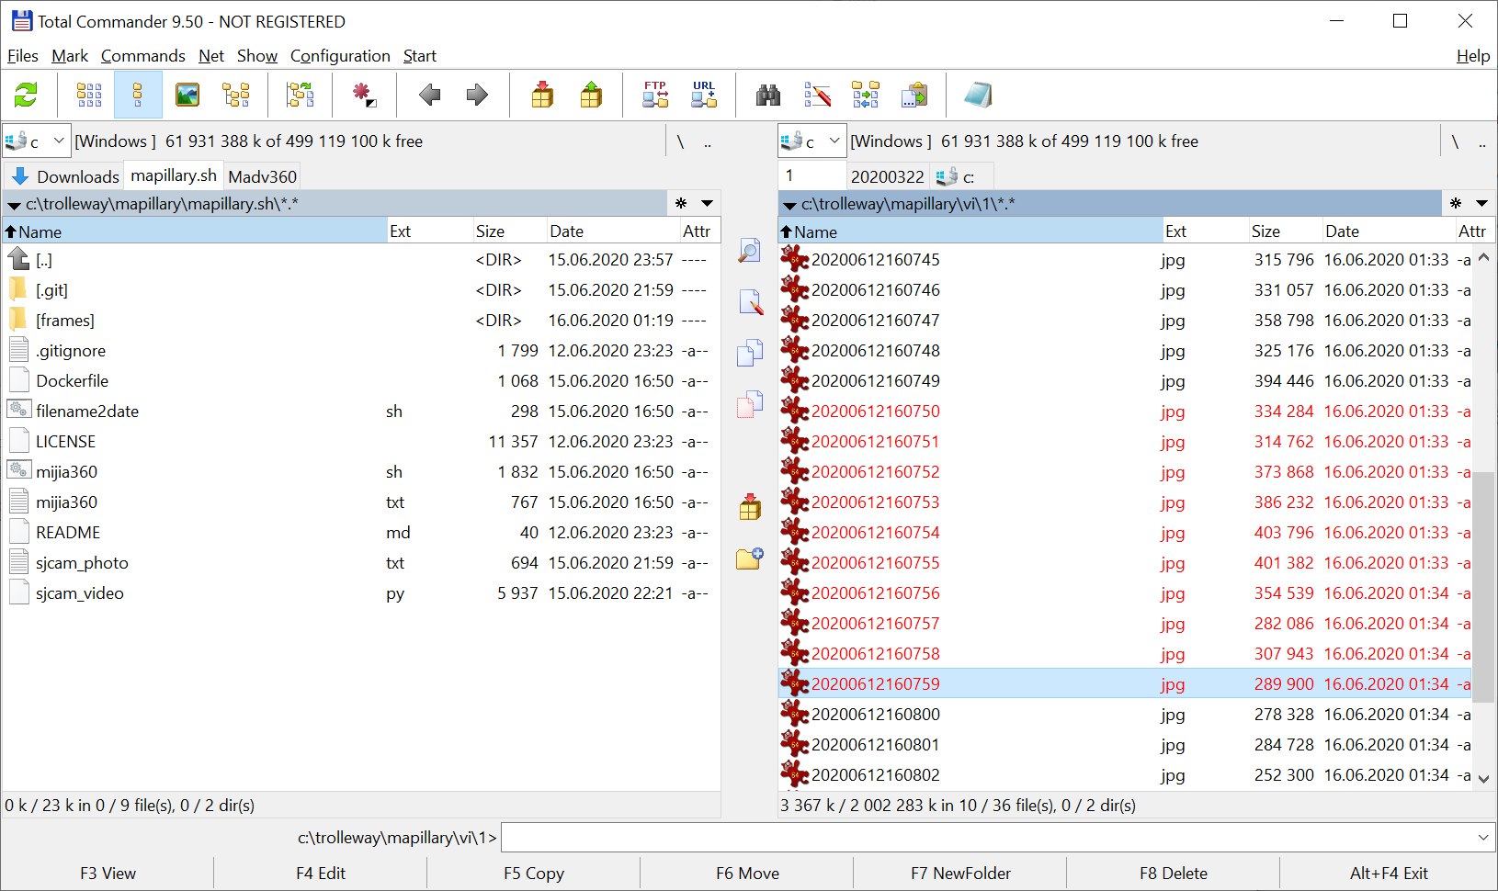Click the right scrollbar down arrow
The image size is (1498, 891).
point(1483,778)
